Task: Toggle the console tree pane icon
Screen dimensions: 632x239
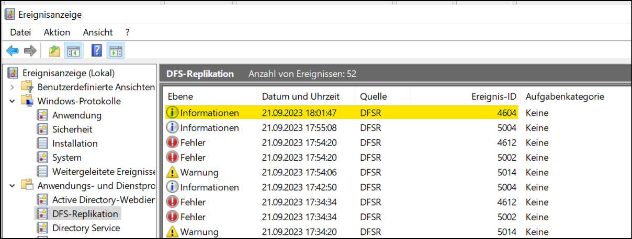Action: 73,51
